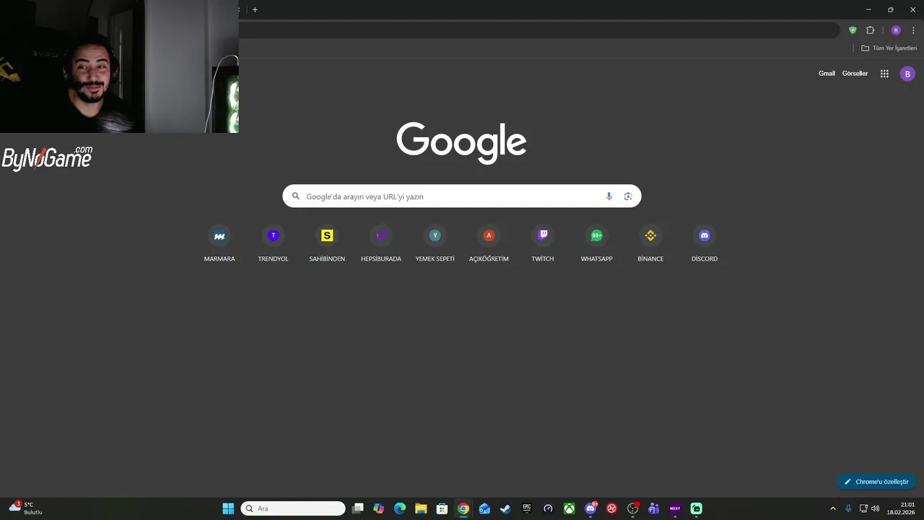924x520 pixels.
Task: Open the BİNANCE shortcut tile
Action: pyautogui.click(x=650, y=244)
